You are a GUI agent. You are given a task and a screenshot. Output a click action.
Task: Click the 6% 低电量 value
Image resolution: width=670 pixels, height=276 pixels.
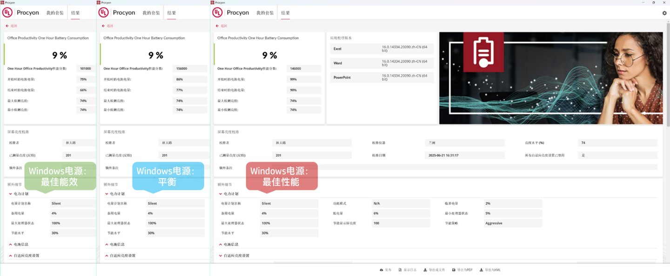[x=401, y=213]
